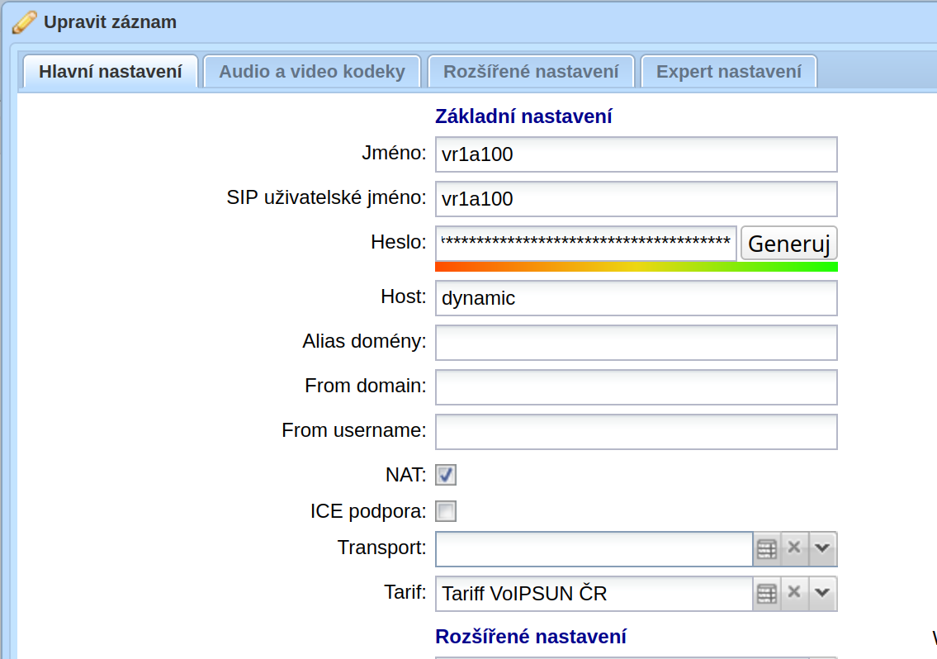Open the Tarif lookup table icon
The image size is (937, 659).
click(x=767, y=593)
